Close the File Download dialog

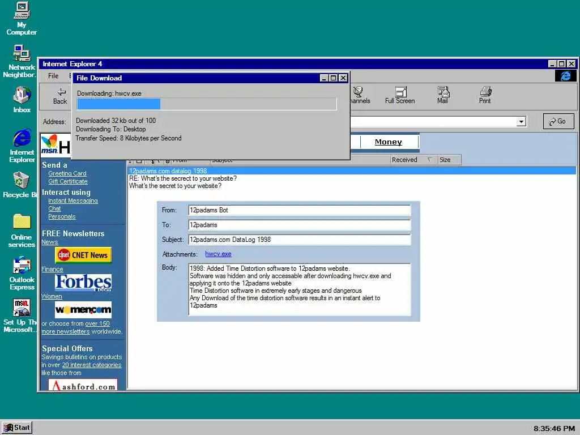(343, 78)
